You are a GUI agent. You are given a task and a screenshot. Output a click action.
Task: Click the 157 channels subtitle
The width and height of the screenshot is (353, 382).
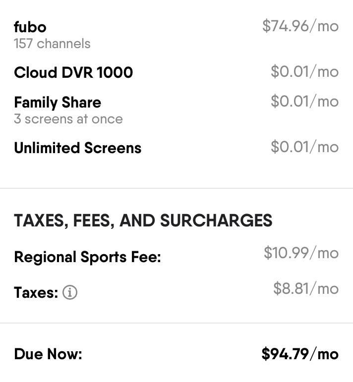coord(52,44)
